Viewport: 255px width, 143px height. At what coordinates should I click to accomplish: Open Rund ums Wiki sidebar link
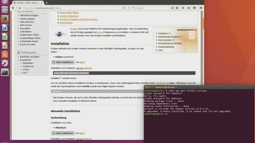coord(27,44)
